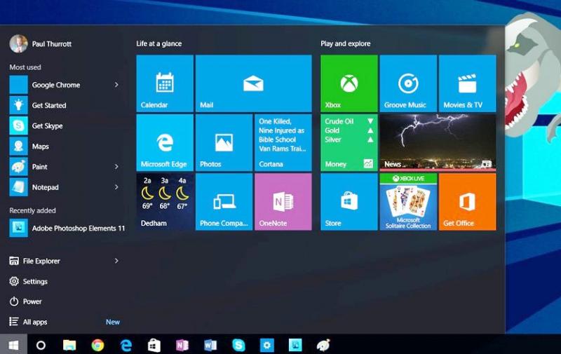Open Paul Thurrott account menu
Image resolution: width=561 pixels, height=354 pixels.
[41, 43]
